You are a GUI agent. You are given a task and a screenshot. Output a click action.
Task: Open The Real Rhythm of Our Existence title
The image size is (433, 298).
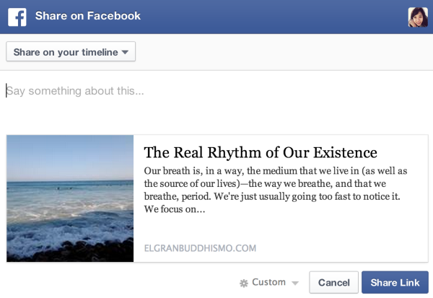[x=261, y=152]
